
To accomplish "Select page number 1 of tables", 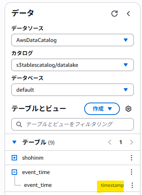I will [x=121, y=142].
